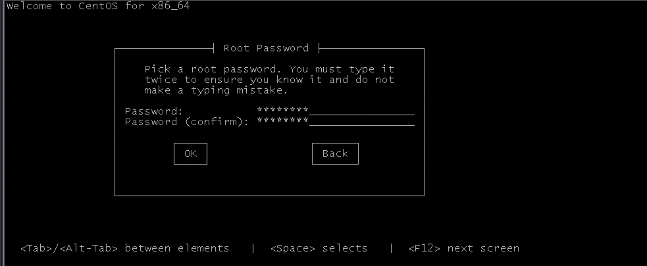Click the separator bar before F12 hint

[x=391, y=248]
